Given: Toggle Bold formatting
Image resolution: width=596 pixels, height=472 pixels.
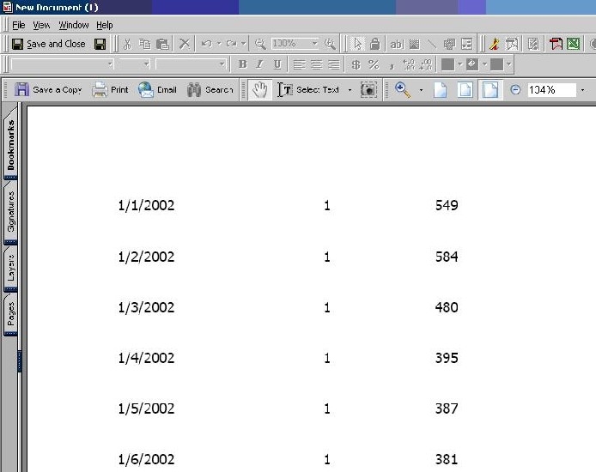Looking at the screenshot, I should tap(242, 64).
